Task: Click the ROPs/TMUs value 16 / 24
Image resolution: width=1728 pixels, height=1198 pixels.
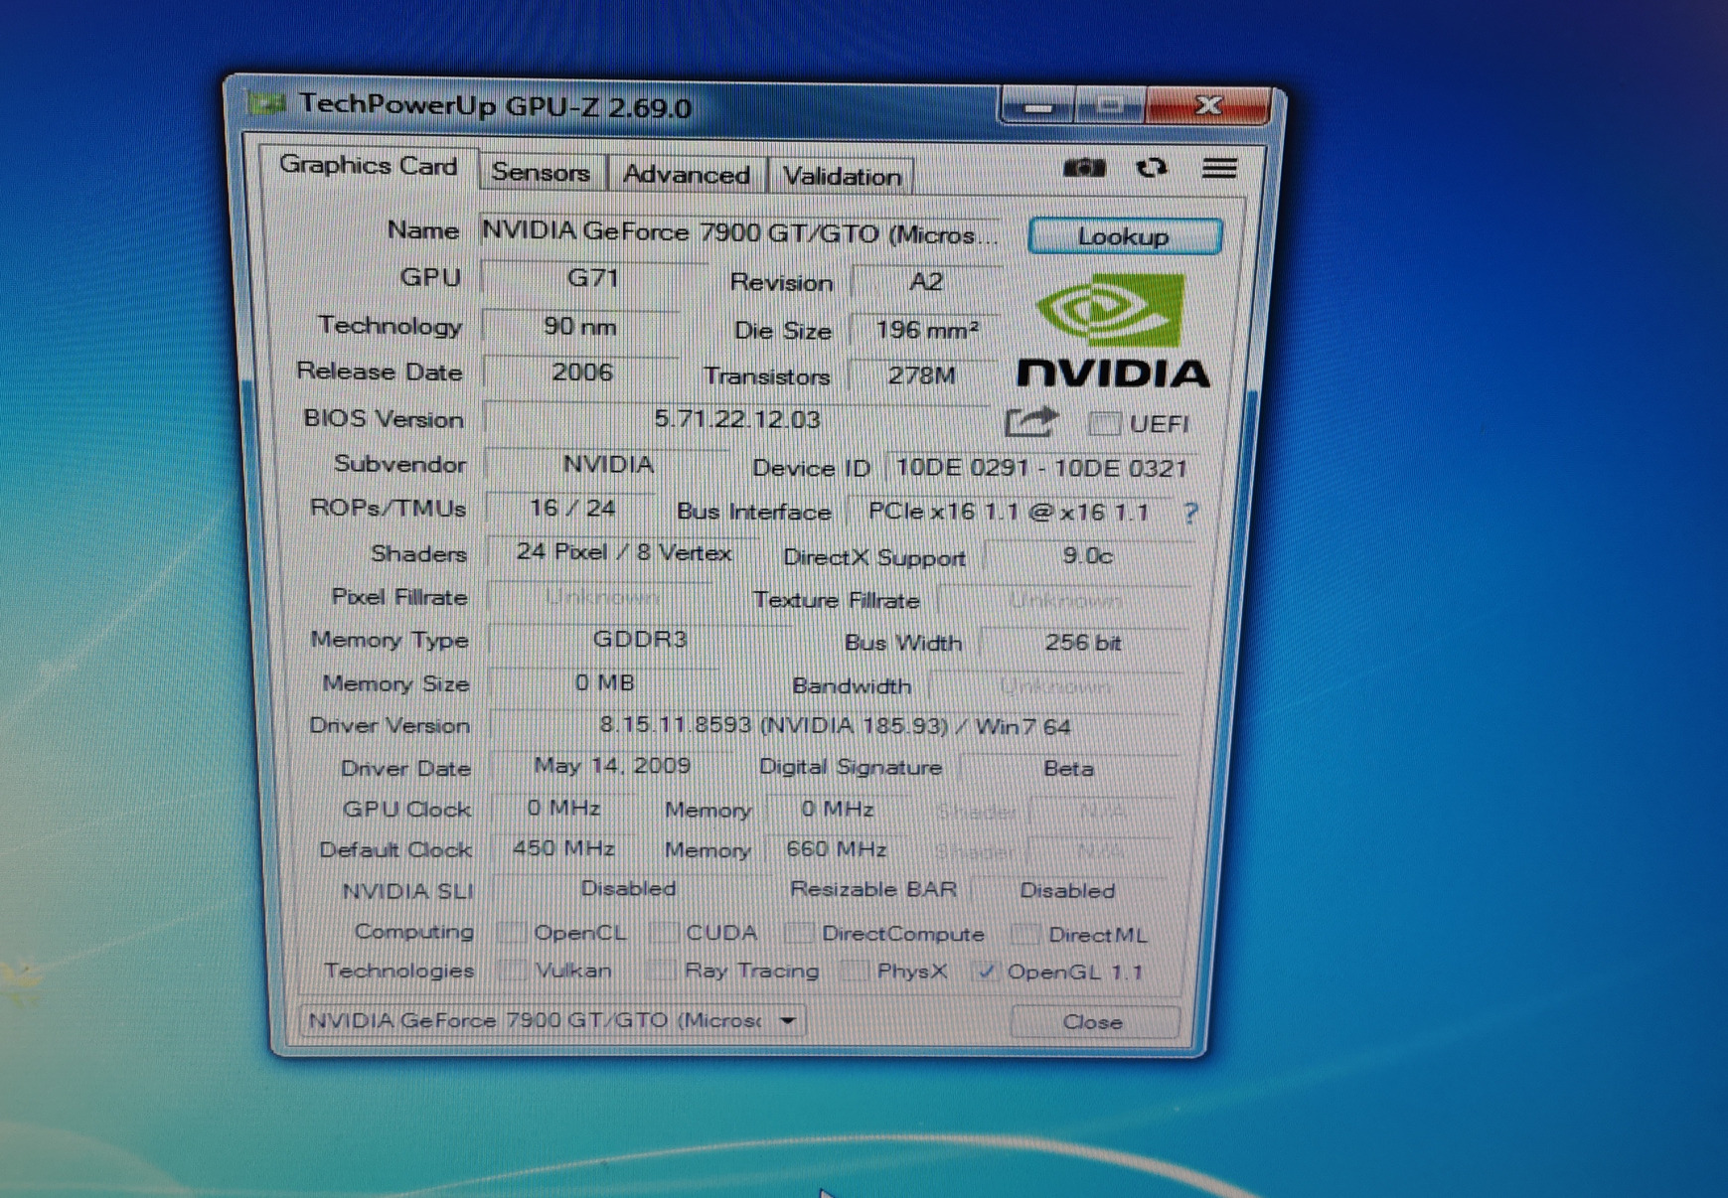Action: pos(572,509)
